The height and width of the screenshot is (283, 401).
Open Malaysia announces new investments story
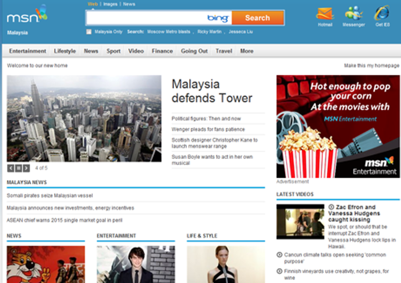click(x=71, y=208)
